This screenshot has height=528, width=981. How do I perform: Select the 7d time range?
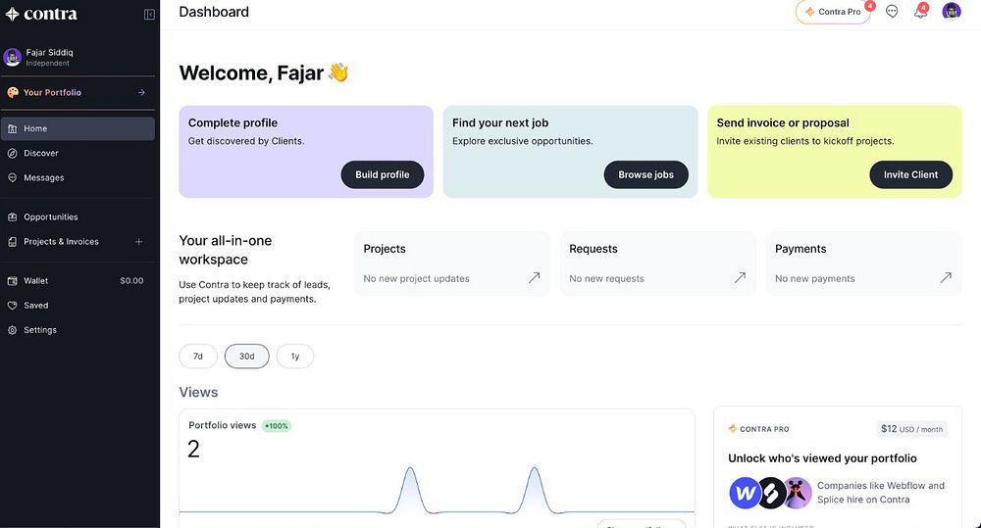198,357
